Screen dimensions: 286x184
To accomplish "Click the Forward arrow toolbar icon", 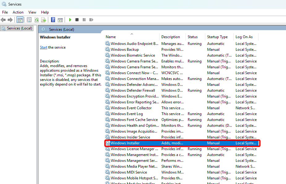I will point(10,20).
